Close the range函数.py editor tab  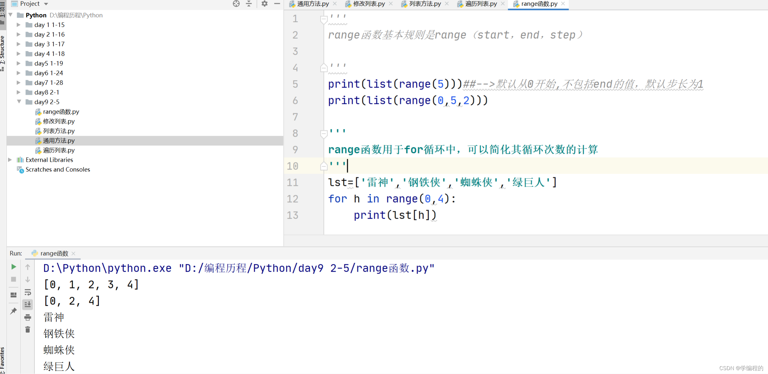563,4
